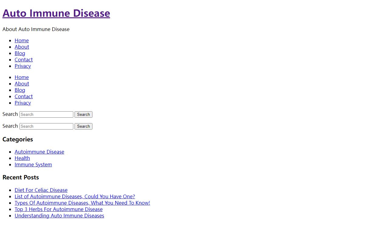Open the Health category link
This screenshot has height=225, width=365.
[x=22, y=158]
